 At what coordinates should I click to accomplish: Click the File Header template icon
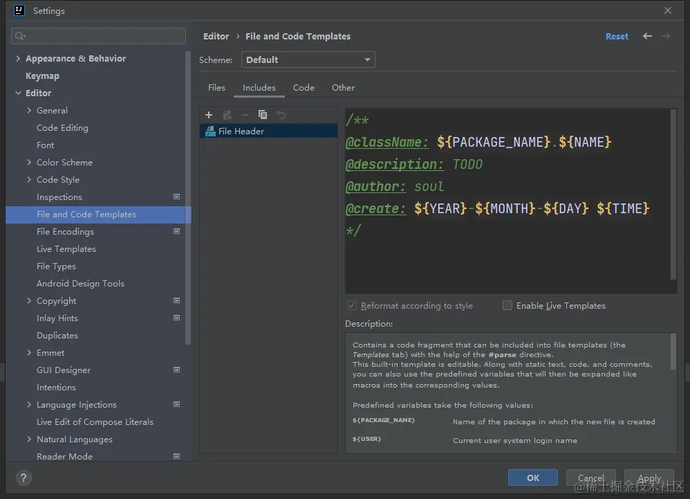[x=211, y=131]
